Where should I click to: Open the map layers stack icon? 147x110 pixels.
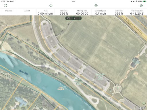[x=141, y=5]
